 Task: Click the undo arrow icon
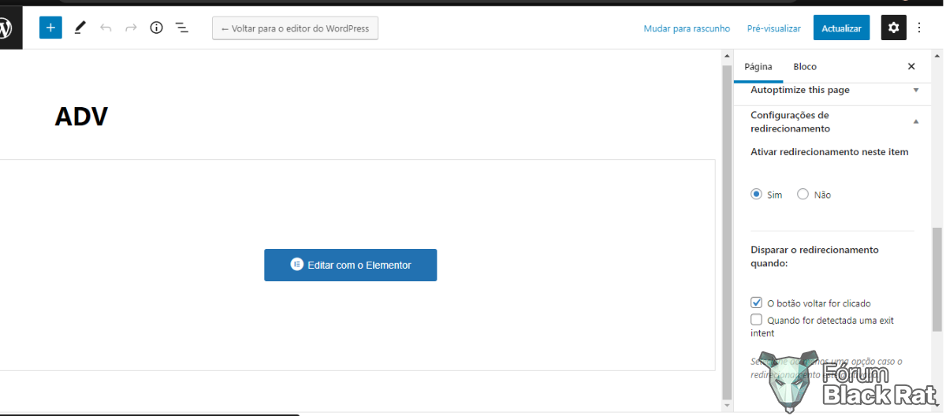[x=106, y=28]
